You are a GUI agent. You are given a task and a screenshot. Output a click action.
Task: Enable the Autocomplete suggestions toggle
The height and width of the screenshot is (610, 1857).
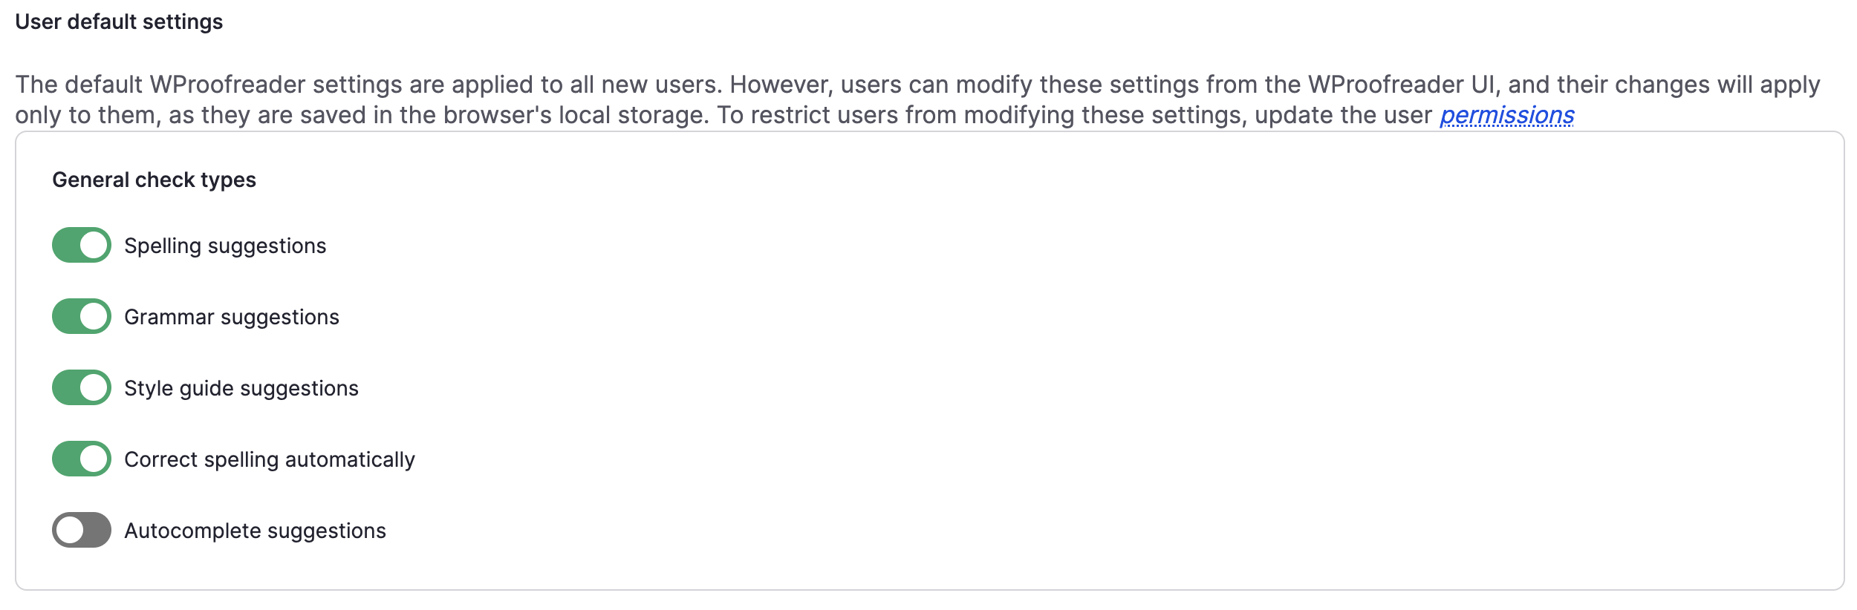tap(82, 530)
